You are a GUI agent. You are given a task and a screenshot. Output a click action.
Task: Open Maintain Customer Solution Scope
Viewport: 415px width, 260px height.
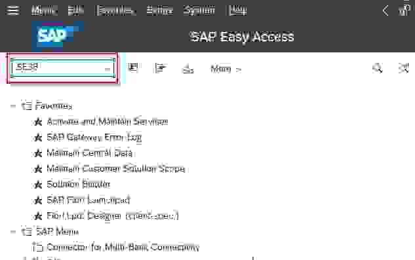pyautogui.click(x=115, y=169)
